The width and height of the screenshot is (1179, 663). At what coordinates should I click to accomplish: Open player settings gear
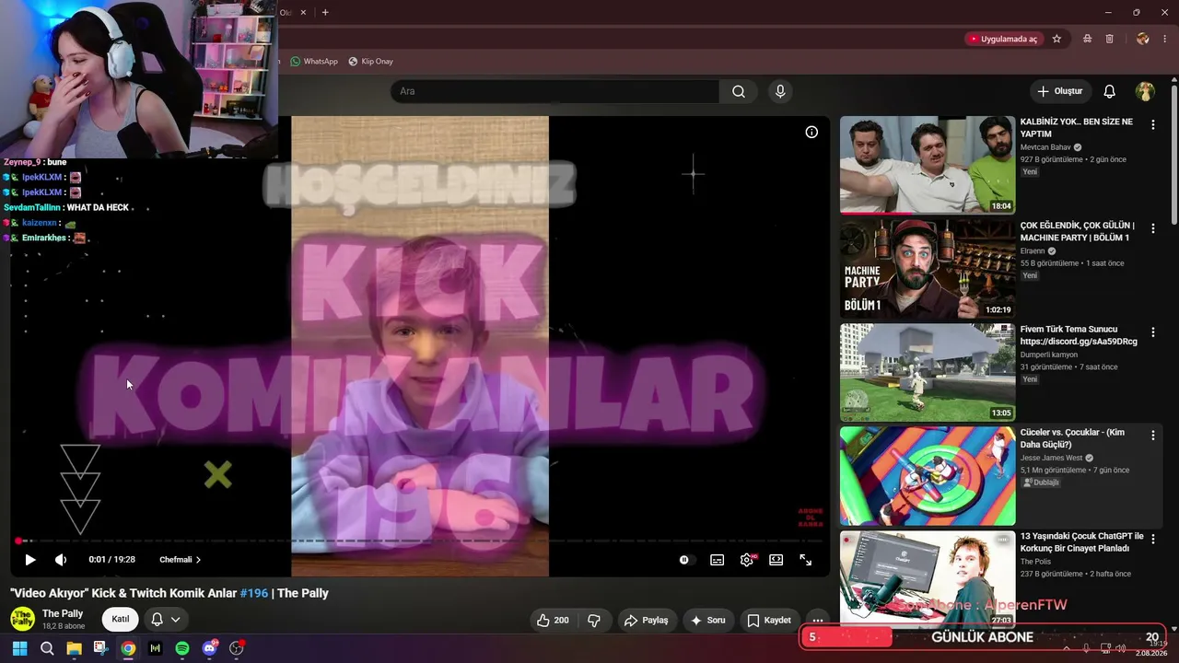(747, 559)
